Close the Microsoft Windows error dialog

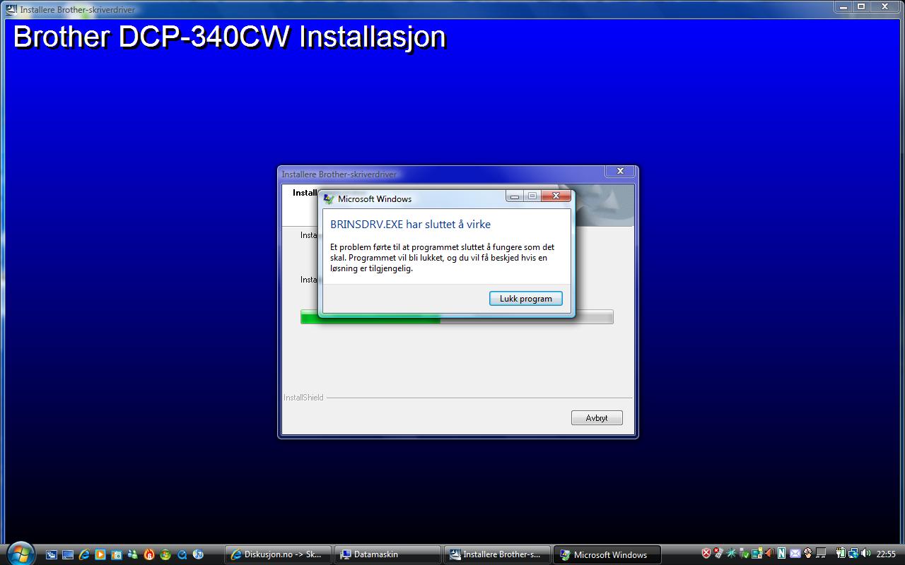click(x=556, y=196)
